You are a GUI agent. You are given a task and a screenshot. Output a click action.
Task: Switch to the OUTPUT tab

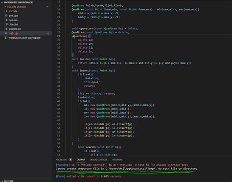coord(81,159)
